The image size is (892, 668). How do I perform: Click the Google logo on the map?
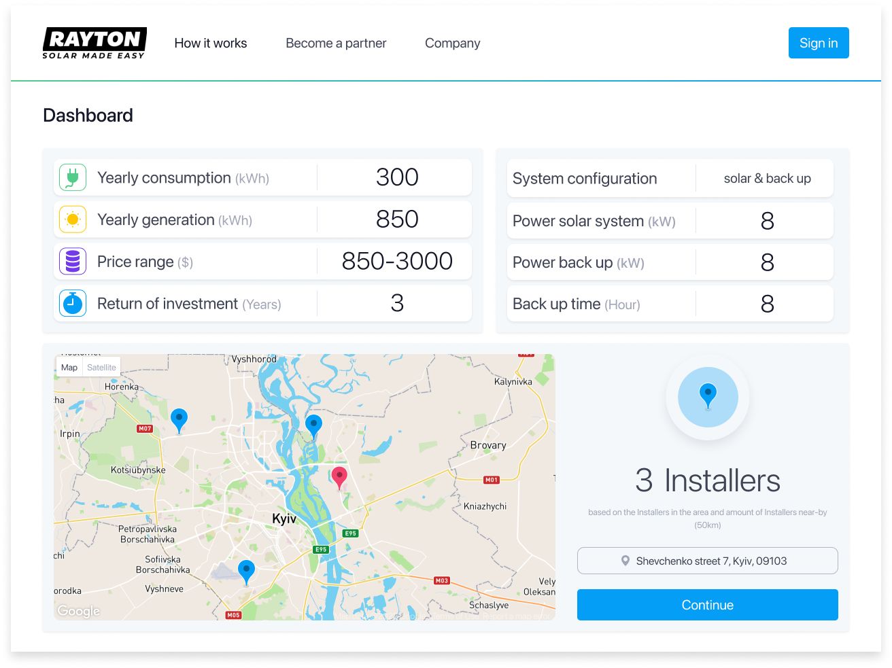(x=78, y=610)
